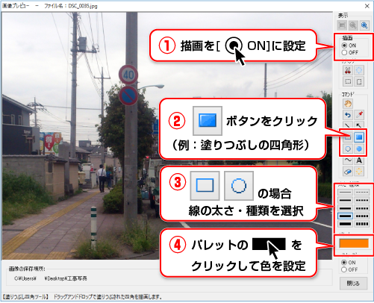The image size is (374, 303).
Task: Select the arrow drawing tool
Action: pos(359,125)
